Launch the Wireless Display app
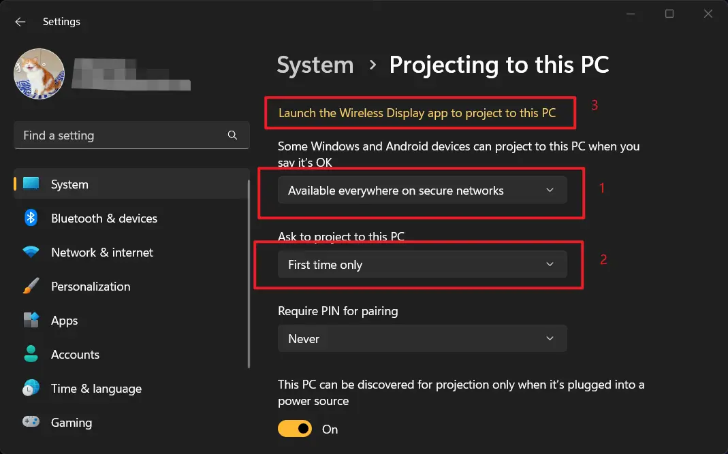 (x=419, y=112)
